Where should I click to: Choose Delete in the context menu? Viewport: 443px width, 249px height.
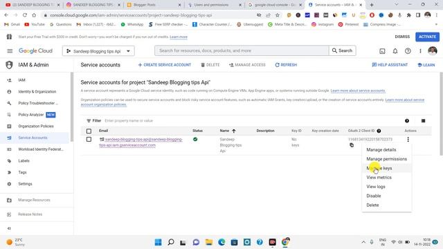pos(386,205)
